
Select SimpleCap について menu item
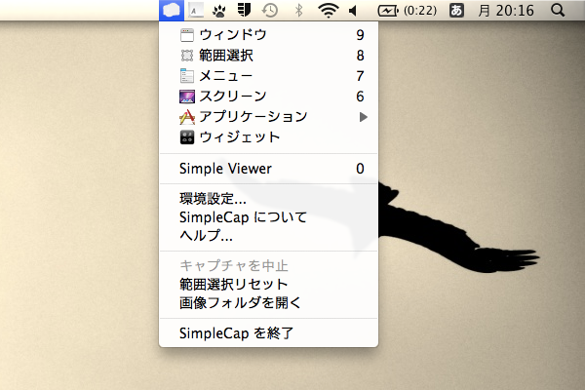269,217
